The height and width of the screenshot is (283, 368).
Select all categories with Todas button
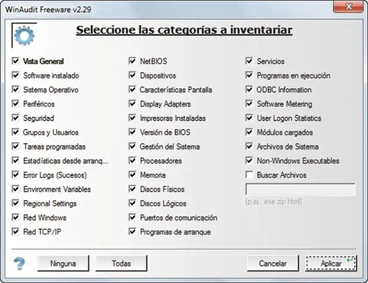pyautogui.click(x=121, y=263)
